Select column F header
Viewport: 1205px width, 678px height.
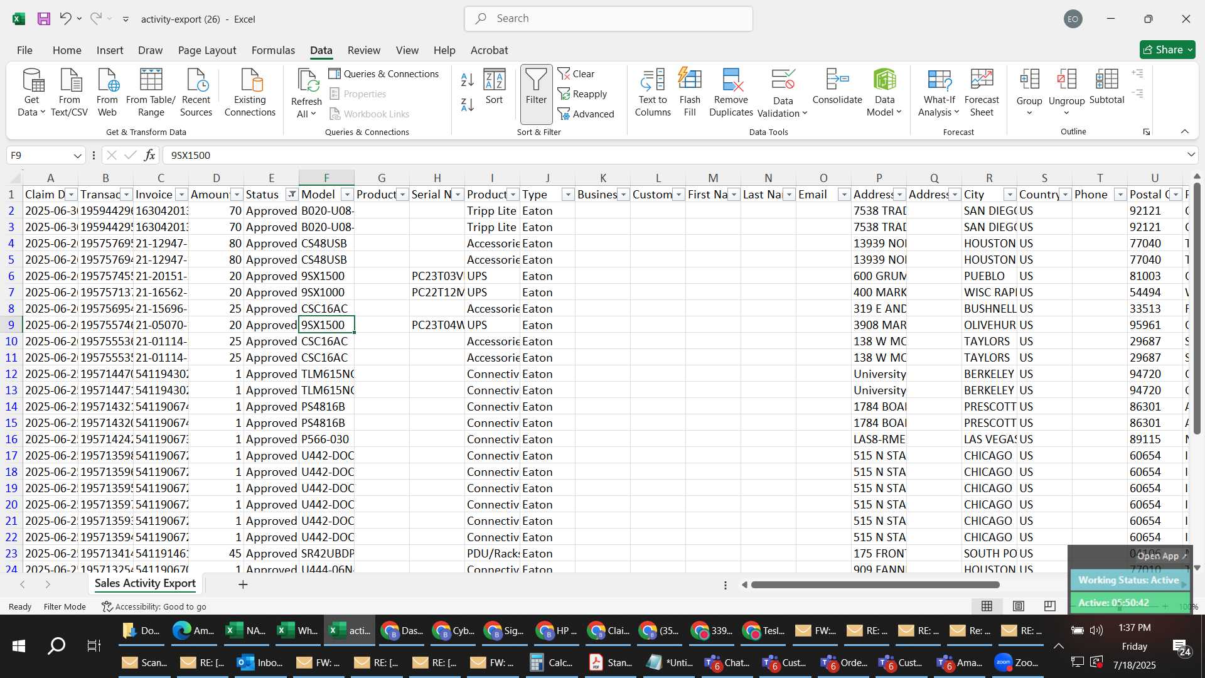click(x=326, y=178)
